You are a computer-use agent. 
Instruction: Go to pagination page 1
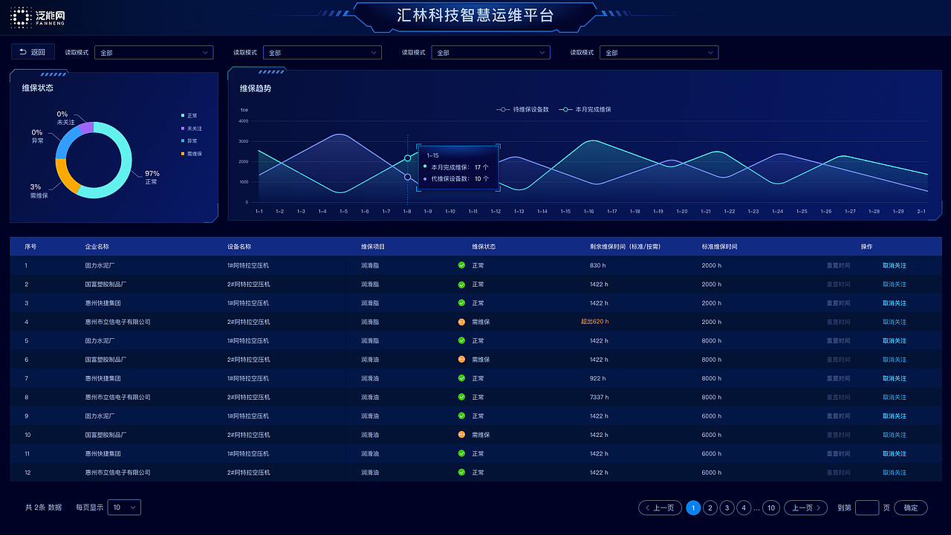tap(693, 508)
